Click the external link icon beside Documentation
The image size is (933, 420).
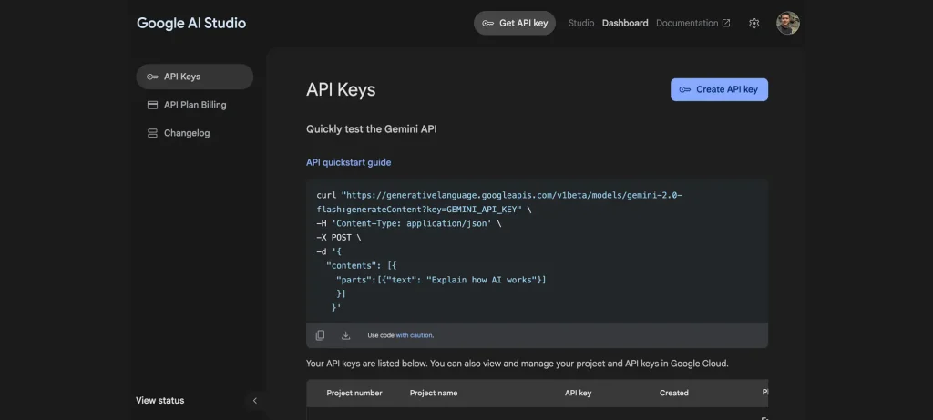(726, 24)
